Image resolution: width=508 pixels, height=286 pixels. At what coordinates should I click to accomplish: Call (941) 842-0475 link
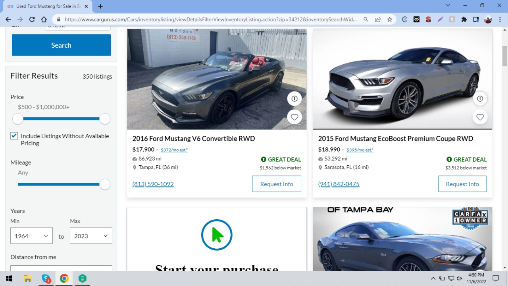coord(339,184)
